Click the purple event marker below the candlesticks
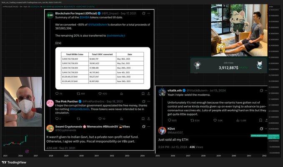The image size is (283, 167). [x=27, y=151]
